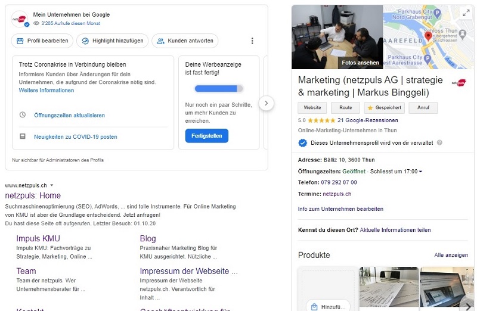The image size is (477, 311).
Task: Click 3'285 Aufrufe diesen Monat link
Action: [x=71, y=23]
